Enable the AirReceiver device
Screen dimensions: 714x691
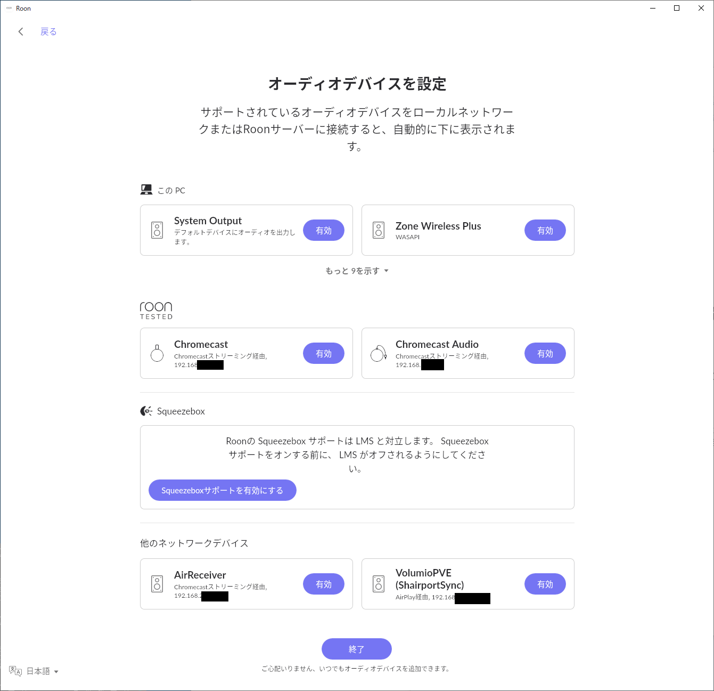click(324, 584)
